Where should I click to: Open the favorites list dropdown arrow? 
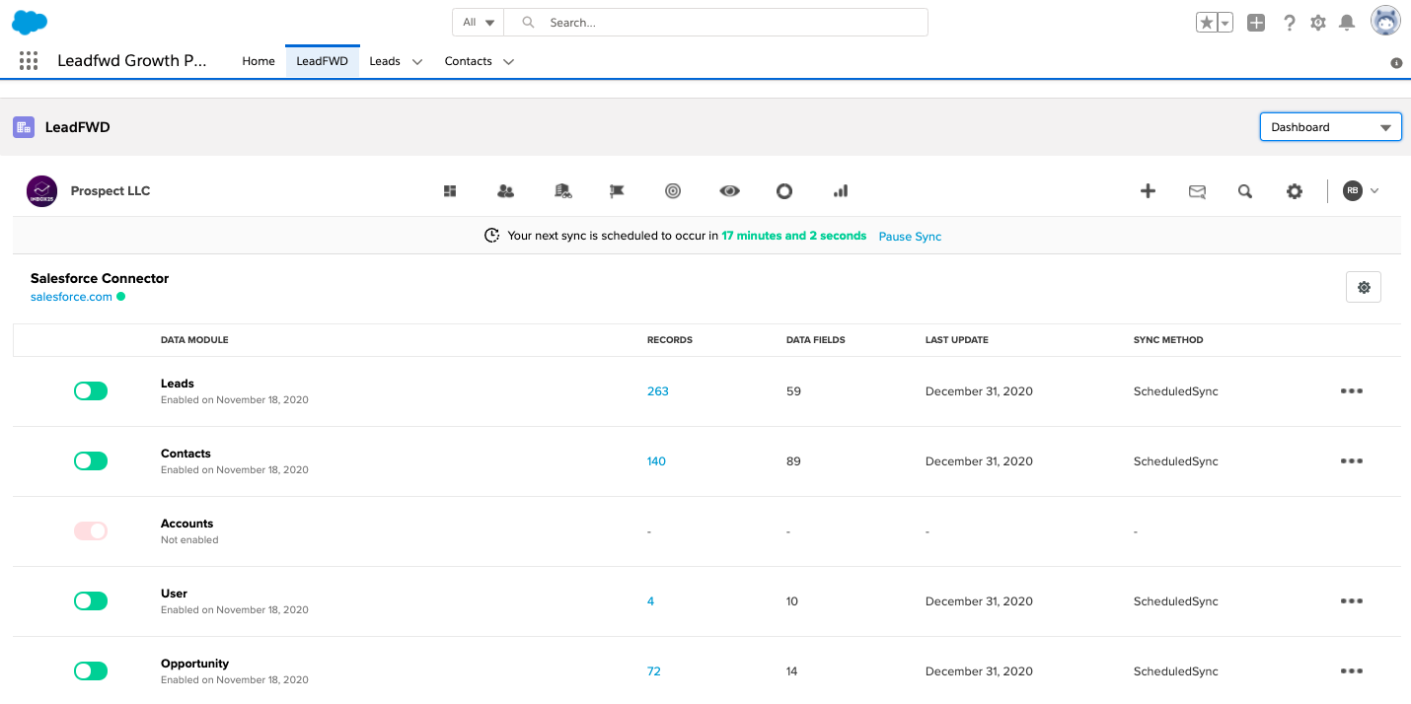[x=1225, y=22]
